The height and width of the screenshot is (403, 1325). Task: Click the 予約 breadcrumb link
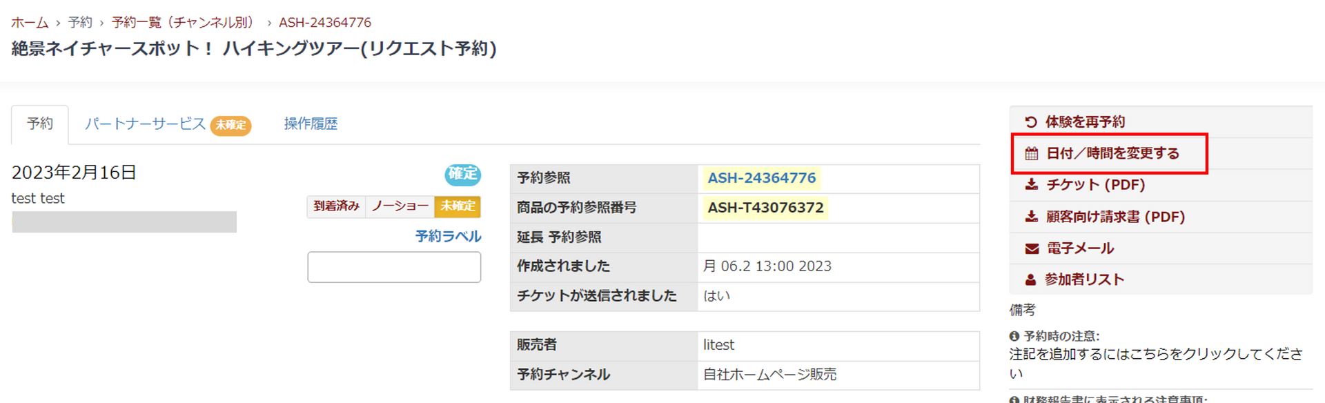[x=80, y=23]
